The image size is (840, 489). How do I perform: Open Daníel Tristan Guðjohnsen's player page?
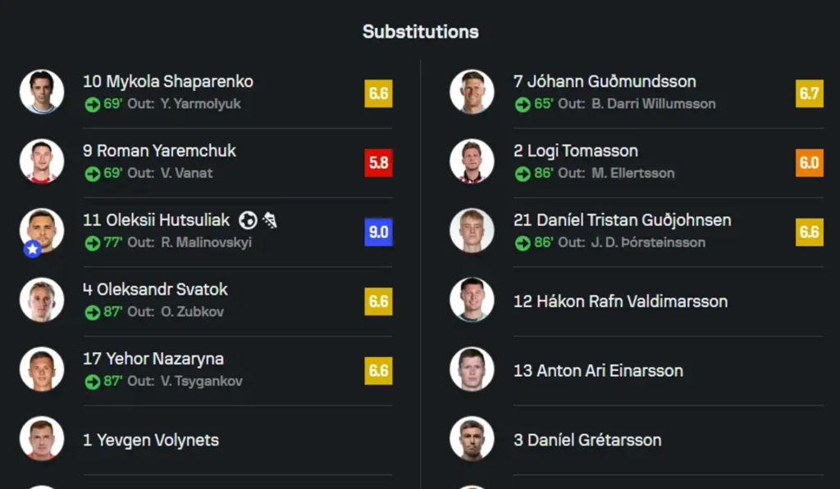[x=622, y=220]
